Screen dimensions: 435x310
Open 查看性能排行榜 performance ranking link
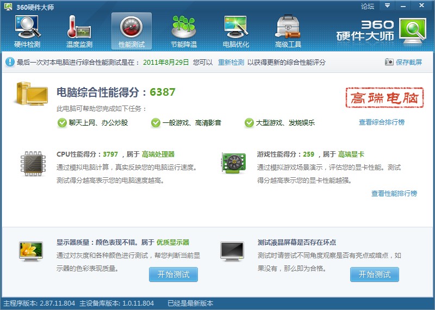coord(394,194)
